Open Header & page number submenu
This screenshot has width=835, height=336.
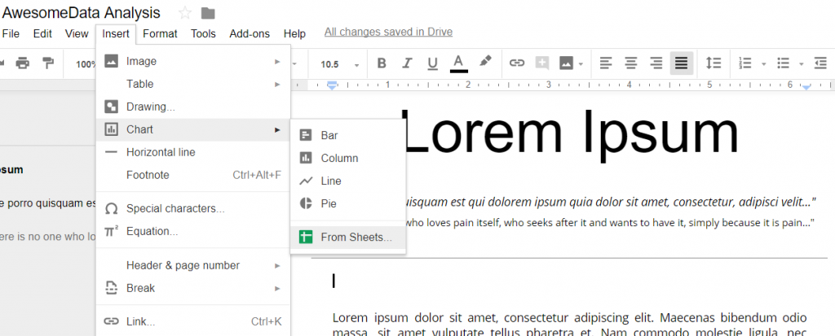[193, 265]
